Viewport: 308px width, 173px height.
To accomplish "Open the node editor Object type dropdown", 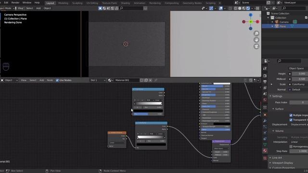I will (x=10, y=80).
